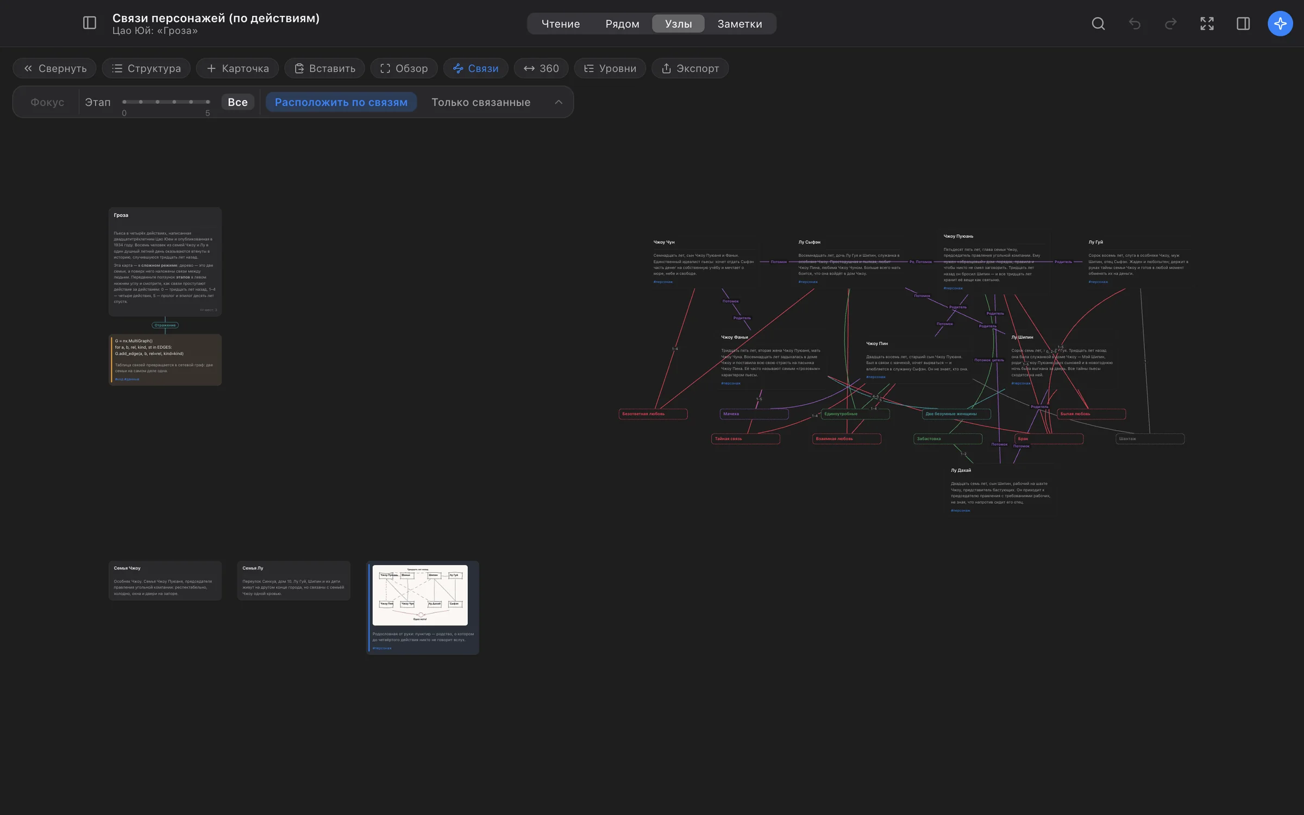
Task: Switch to the Заметки tab
Action: pyautogui.click(x=739, y=24)
